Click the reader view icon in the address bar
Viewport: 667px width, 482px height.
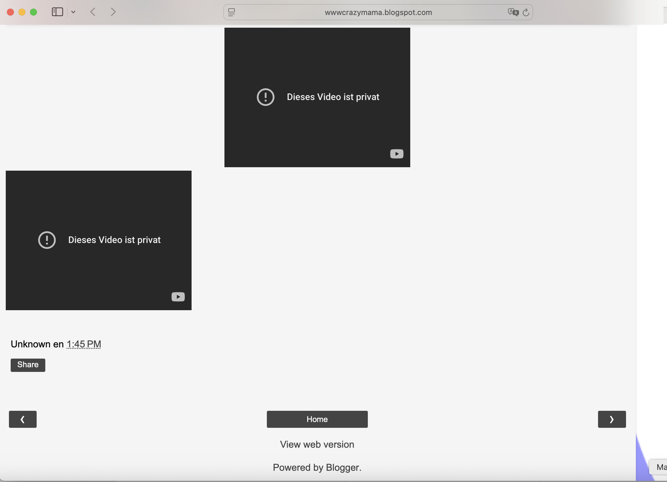[x=231, y=12]
